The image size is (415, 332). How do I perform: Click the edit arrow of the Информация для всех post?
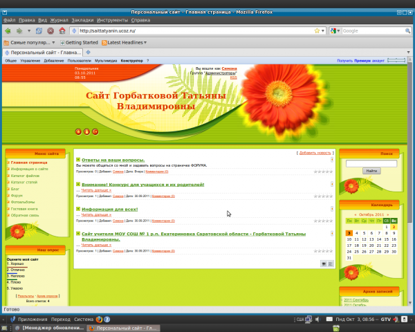click(x=332, y=209)
